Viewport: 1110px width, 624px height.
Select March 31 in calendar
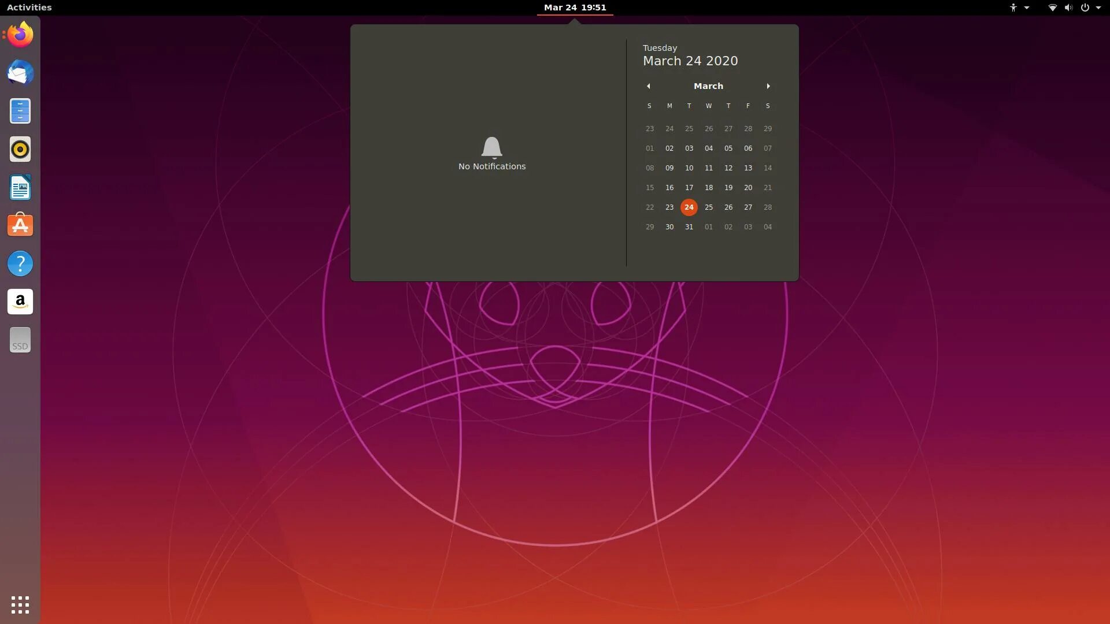[689, 226]
